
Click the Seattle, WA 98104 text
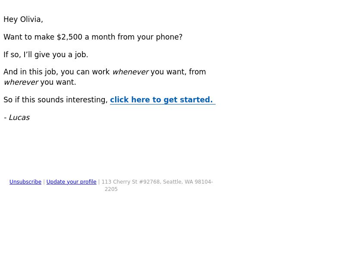pos(187,182)
